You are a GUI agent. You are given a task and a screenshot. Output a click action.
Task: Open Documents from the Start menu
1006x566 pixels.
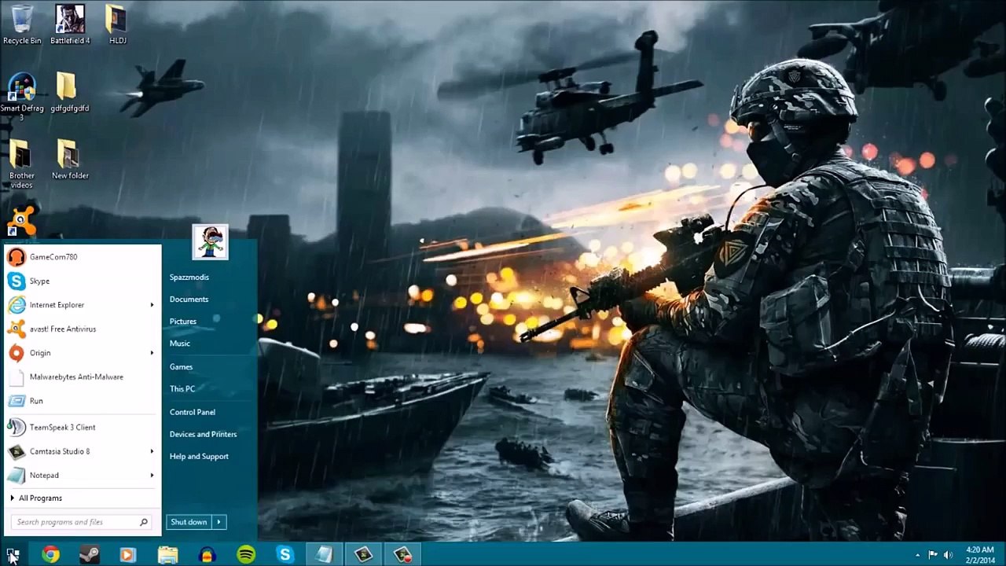(189, 300)
